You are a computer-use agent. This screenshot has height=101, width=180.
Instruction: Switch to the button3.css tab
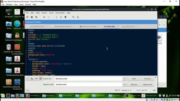[130, 26]
